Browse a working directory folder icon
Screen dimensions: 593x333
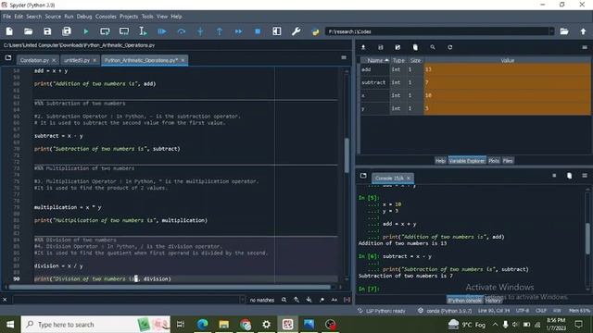[x=564, y=31]
